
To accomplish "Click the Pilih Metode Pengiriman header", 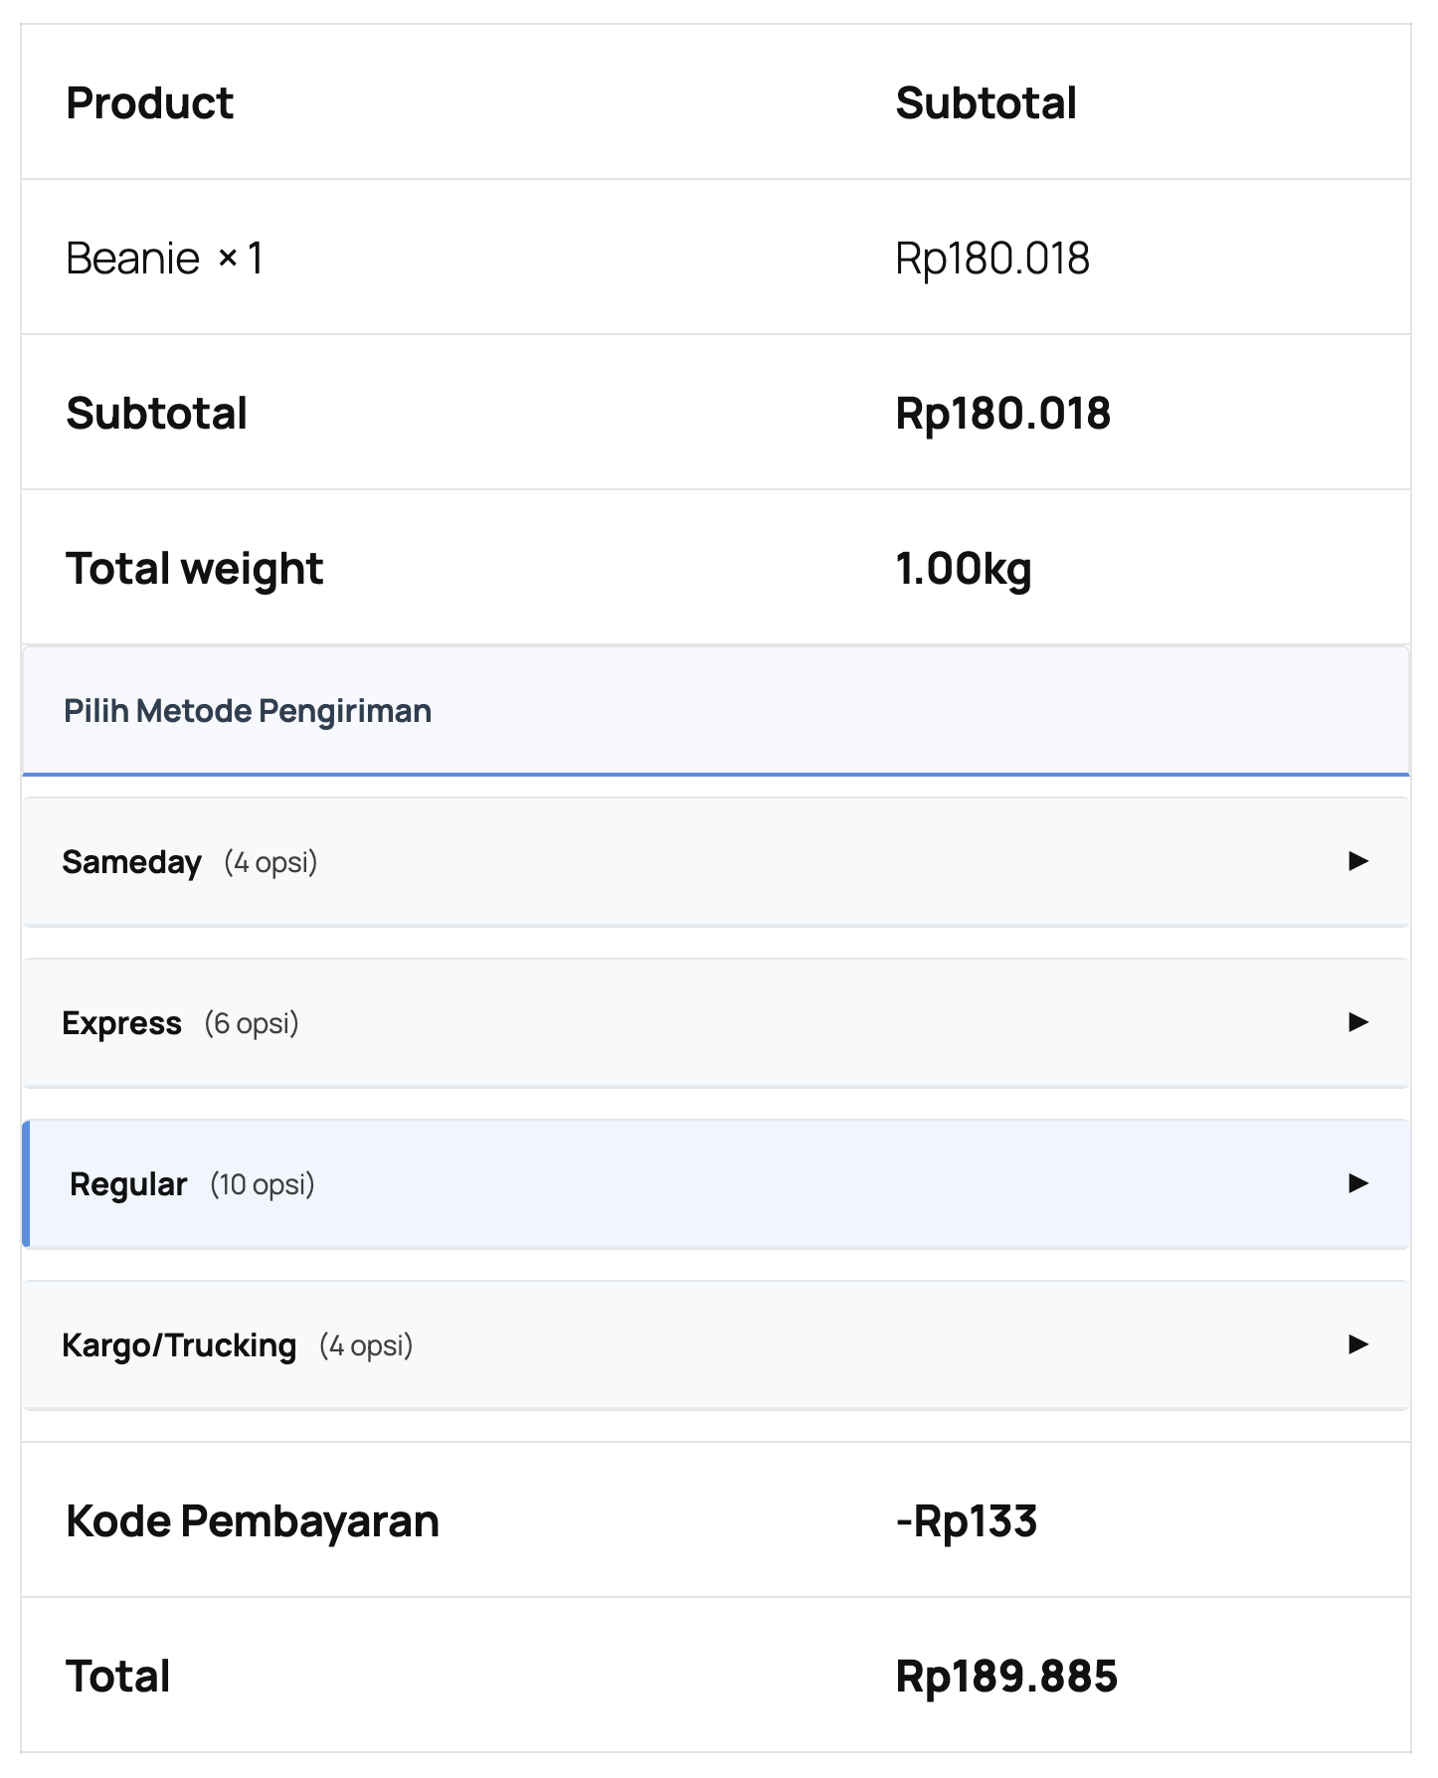I will 248,711.
